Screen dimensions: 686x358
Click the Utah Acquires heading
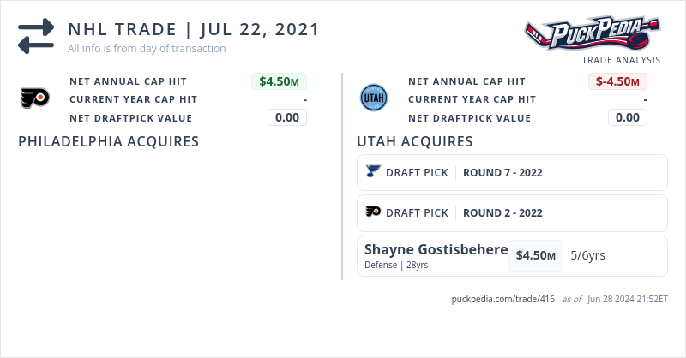[415, 141]
